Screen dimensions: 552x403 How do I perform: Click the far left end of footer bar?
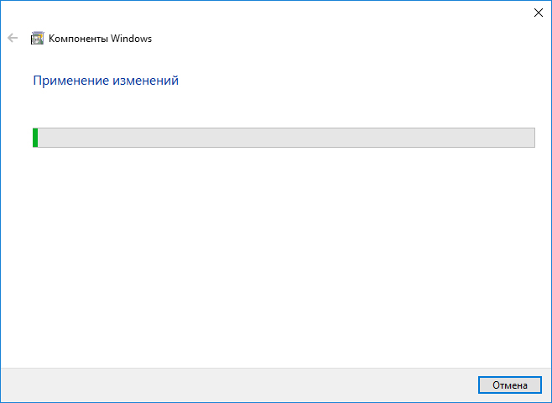tap(11, 385)
